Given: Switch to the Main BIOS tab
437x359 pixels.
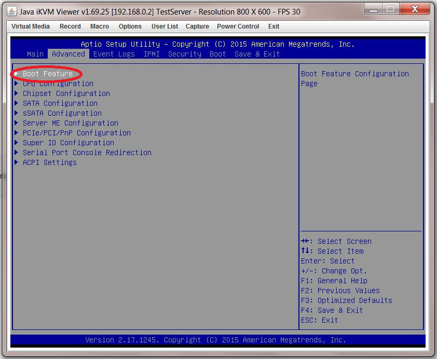Looking at the screenshot, I should pos(35,54).
